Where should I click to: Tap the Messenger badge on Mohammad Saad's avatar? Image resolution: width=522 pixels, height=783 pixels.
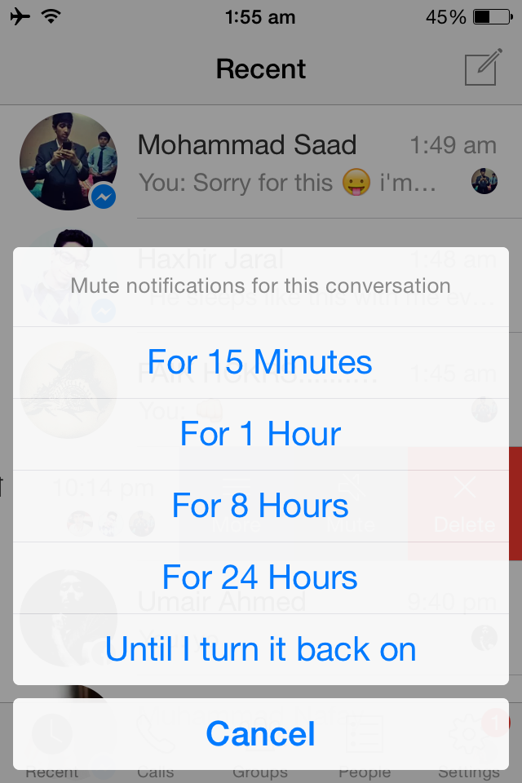(x=104, y=197)
